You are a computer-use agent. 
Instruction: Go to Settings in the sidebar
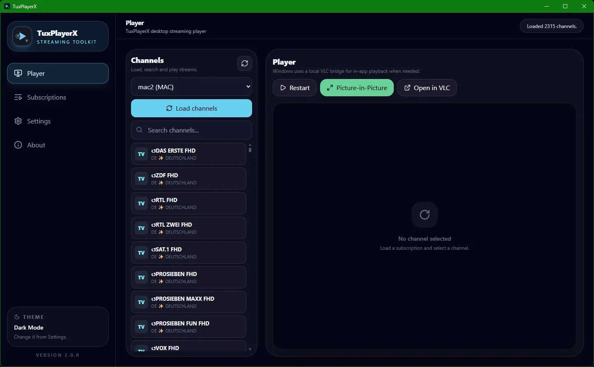point(39,121)
